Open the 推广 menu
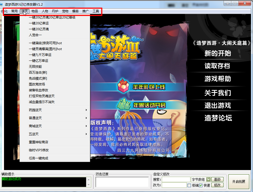The width and height of the screenshot is (253, 192). 86,11
